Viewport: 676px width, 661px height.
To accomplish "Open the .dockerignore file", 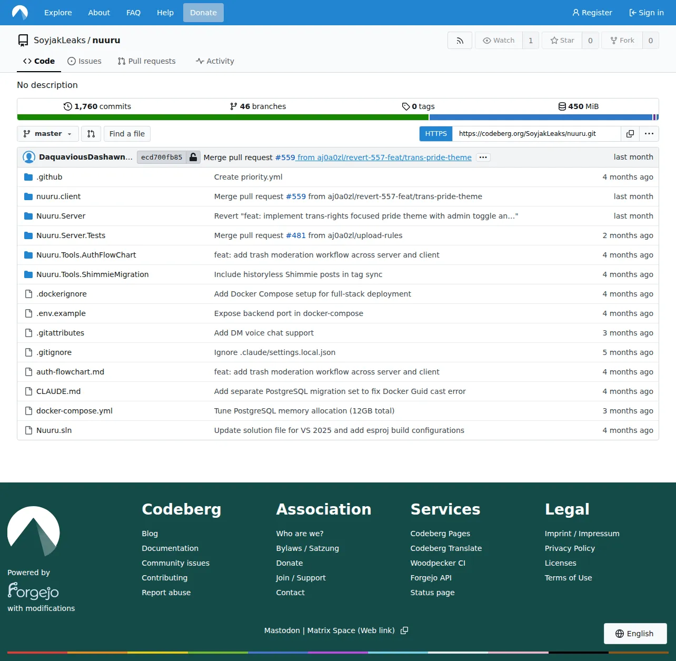I will point(62,294).
